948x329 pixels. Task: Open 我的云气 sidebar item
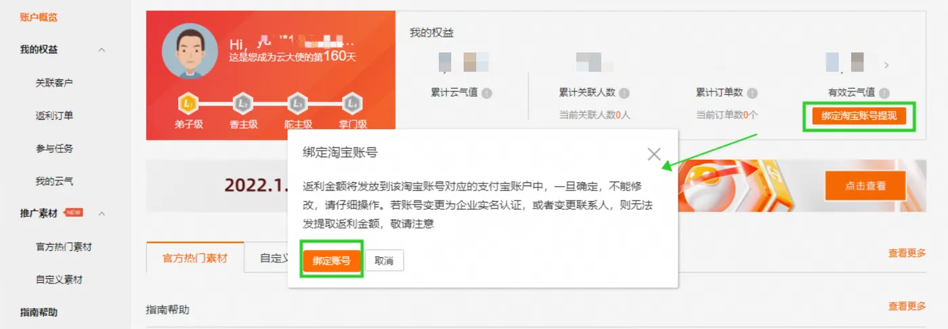[54, 181]
